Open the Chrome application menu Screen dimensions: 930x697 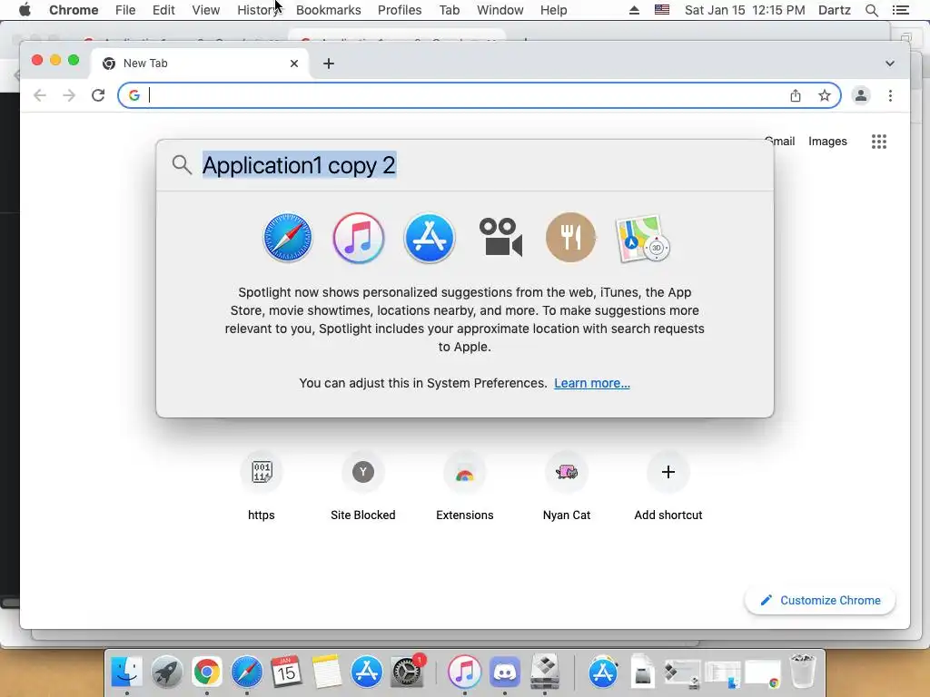tap(74, 10)
